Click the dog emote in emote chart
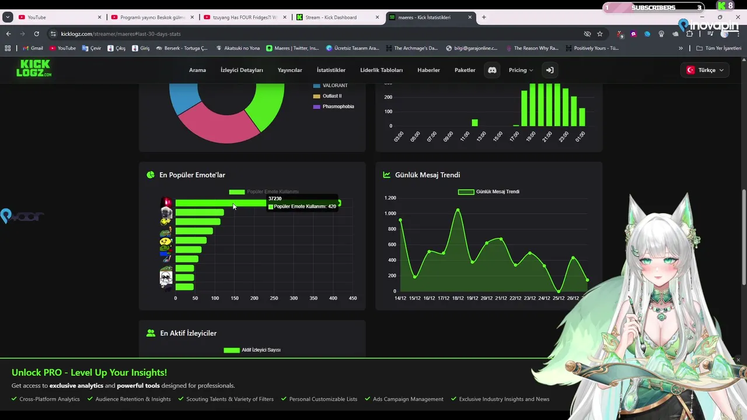Viewport: 747px width, 420px height. (x=166, y=212)
